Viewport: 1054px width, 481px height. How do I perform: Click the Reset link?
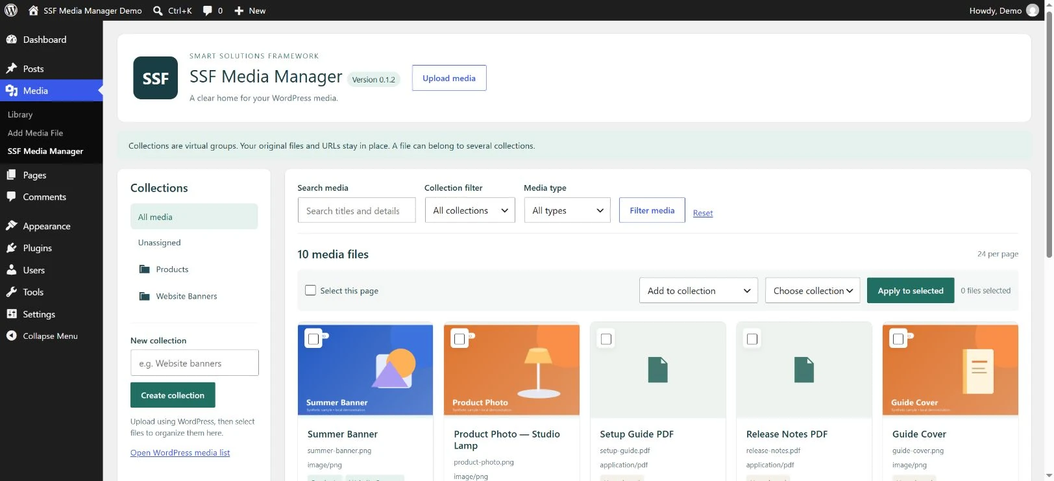click(x=703, y=213)
